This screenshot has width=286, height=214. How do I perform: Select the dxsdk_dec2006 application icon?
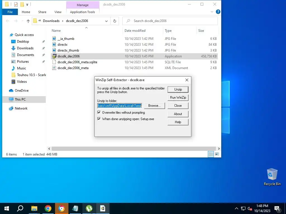54,56
